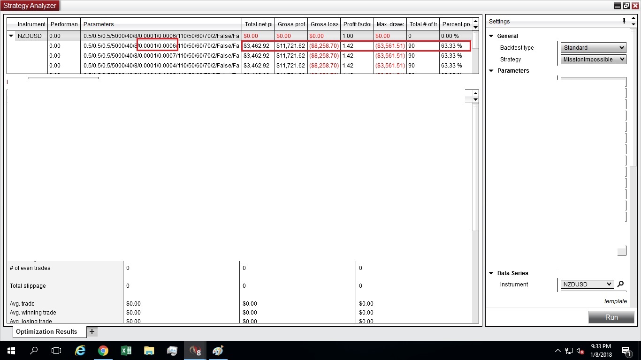
Task: Show hidden system tray icons
Action: [x=558, y=351]
